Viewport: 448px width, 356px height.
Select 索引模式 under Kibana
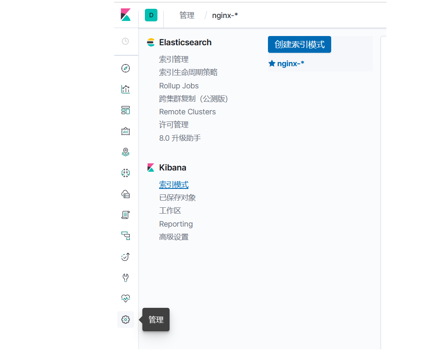[x=174, y=185]
